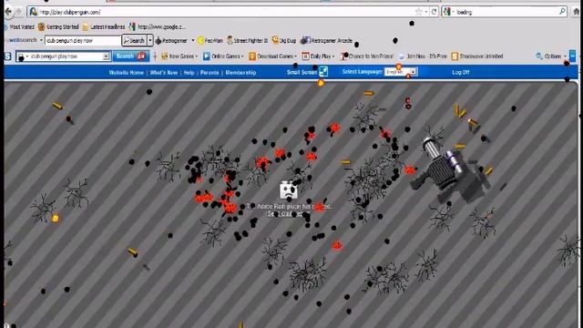
Task: Open the Select Language dropdown
Action: tap(401, 72)
